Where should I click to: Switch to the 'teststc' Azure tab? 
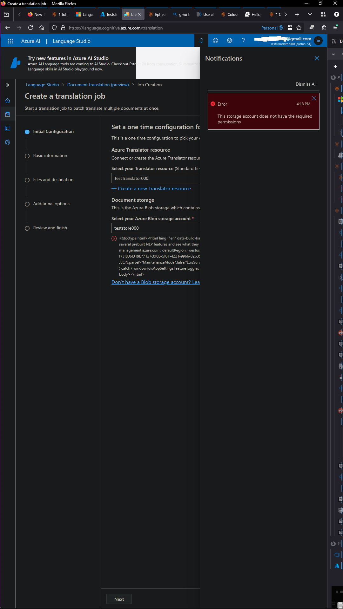(109, 14)
